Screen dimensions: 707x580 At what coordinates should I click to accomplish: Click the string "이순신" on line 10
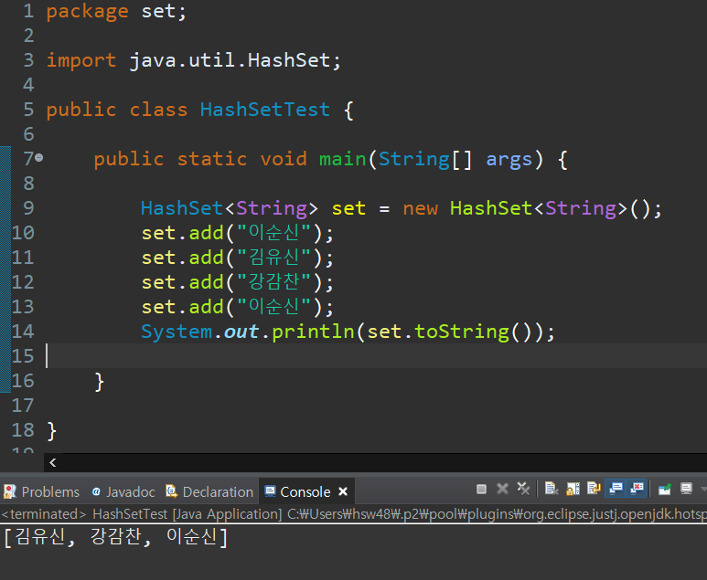pyautogui.click(x=273, y=233)
